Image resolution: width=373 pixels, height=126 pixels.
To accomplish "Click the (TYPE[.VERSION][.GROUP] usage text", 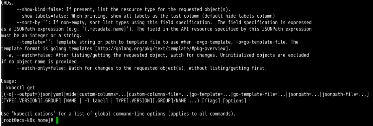I will [x=31, y=101].
